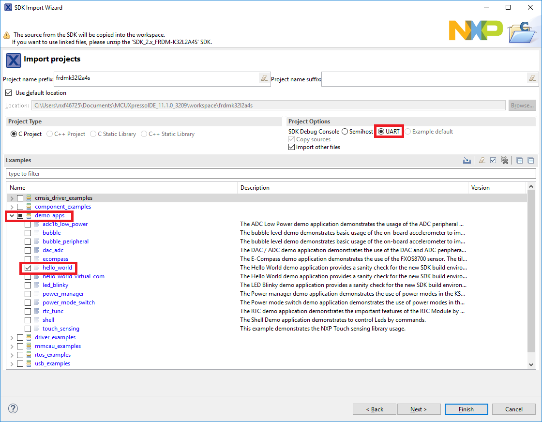
Task: Click the import from XML icon in Examples toolbar
Action: coord(467,161)
